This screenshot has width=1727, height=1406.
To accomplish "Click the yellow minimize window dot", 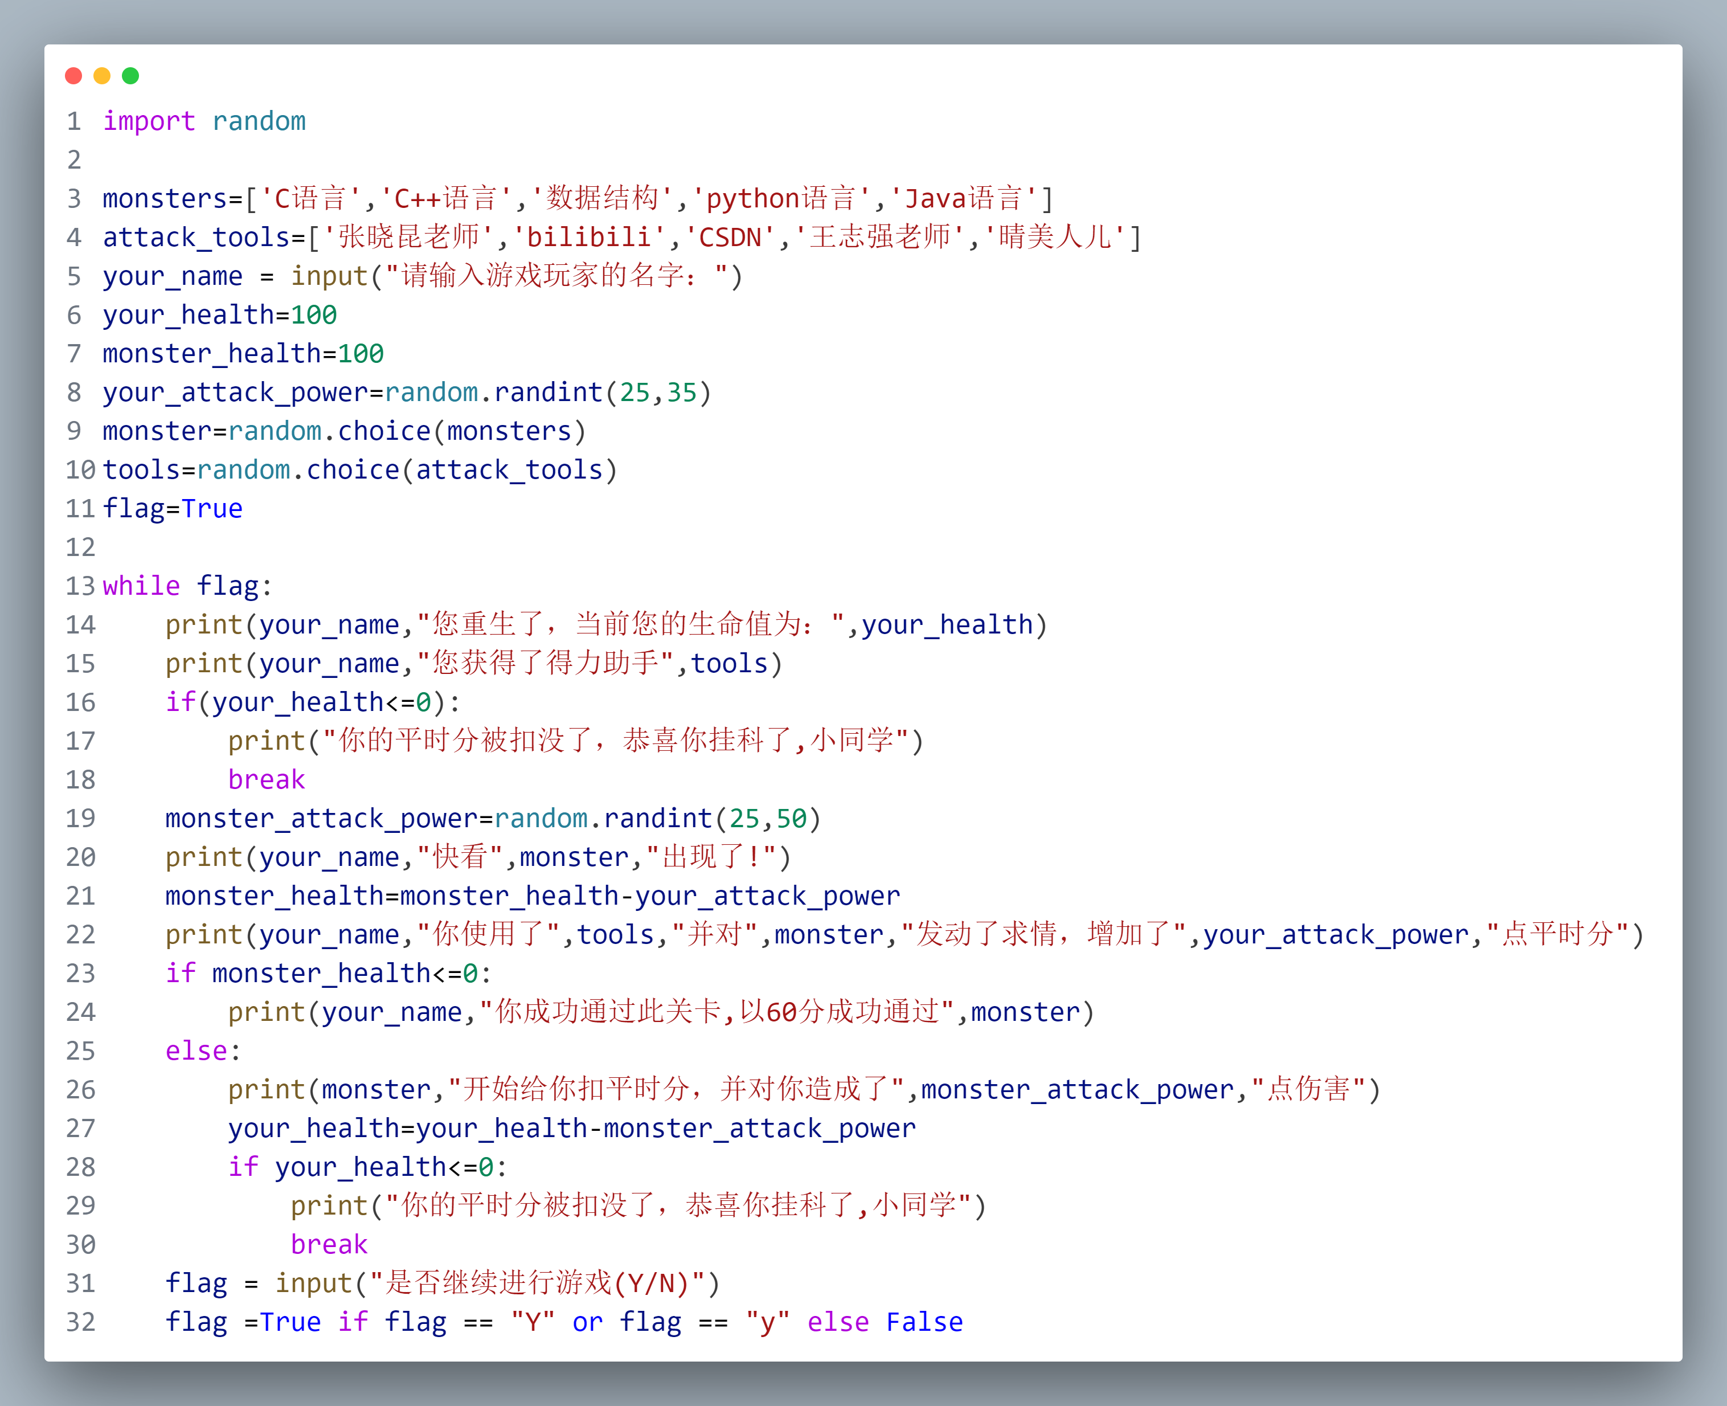I will (102, 76).
